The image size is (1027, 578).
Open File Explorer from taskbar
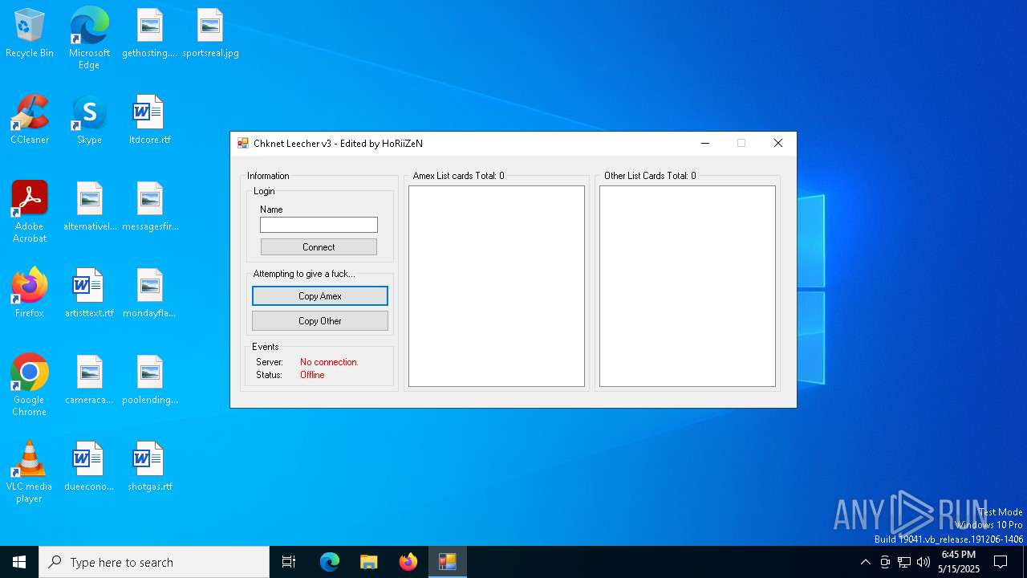pyautogui.click(x=369, y=562)
